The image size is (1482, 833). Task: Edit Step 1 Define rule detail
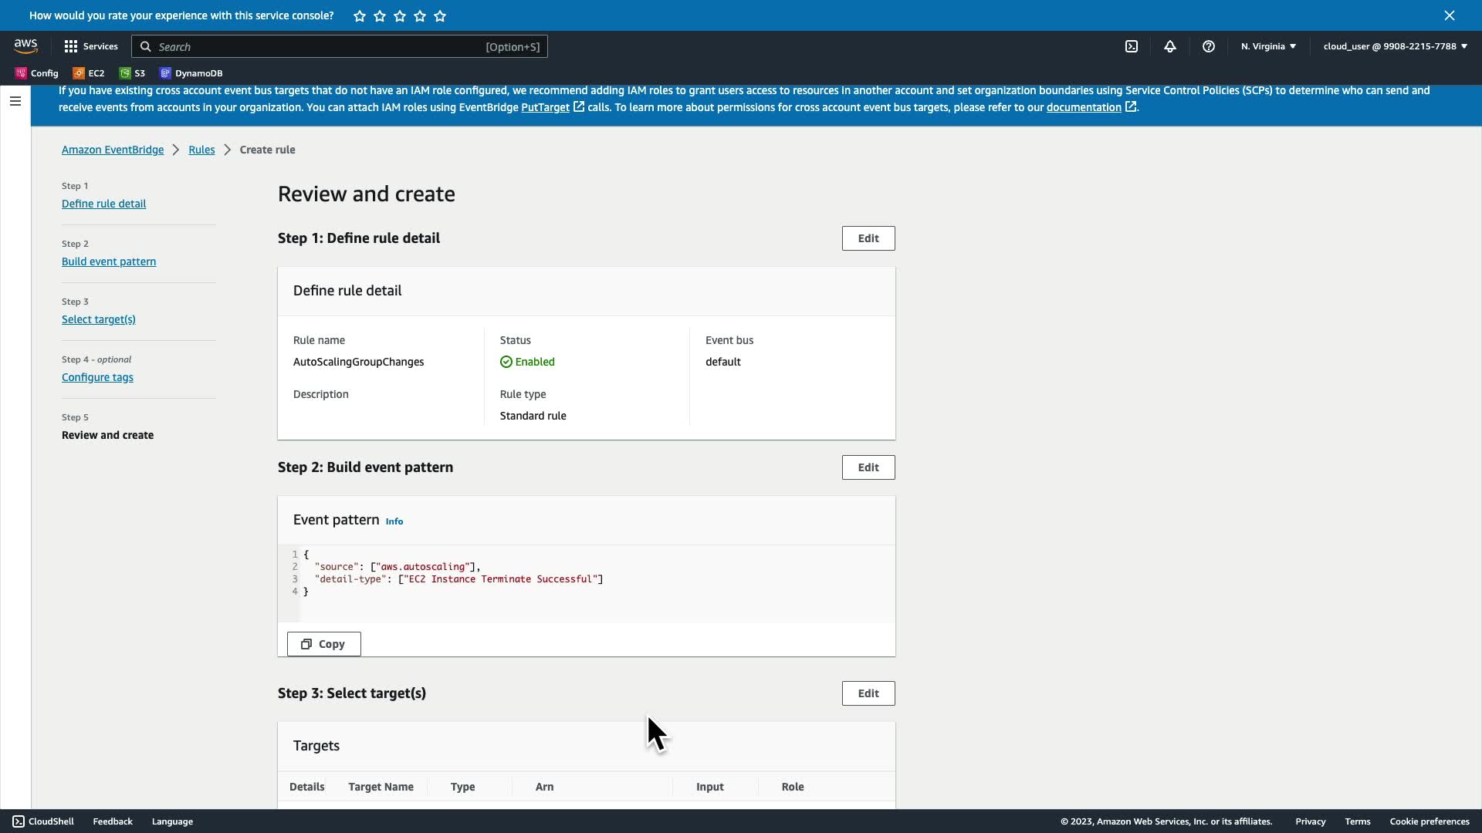point(868,238)
